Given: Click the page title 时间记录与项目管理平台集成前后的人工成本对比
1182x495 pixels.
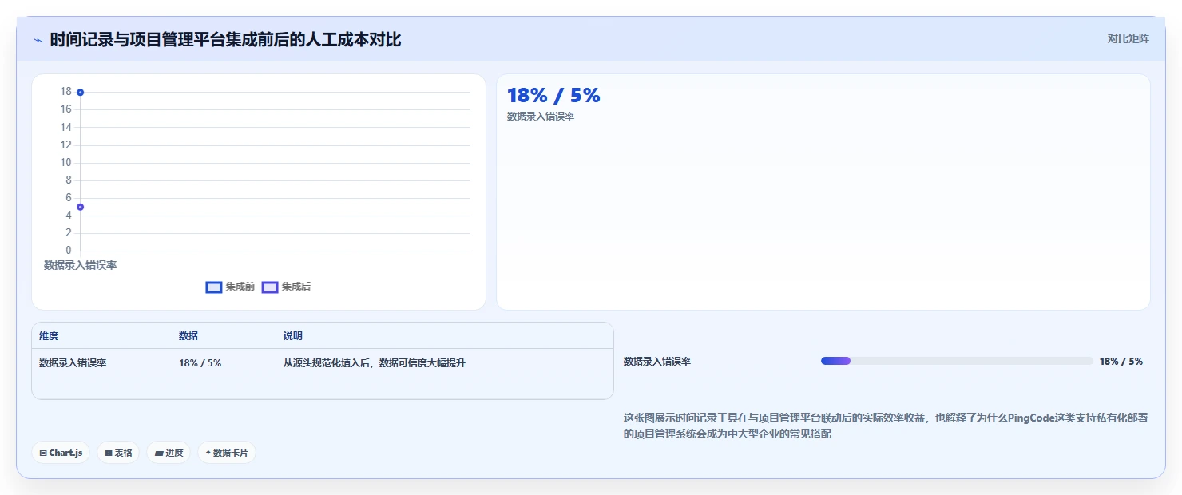Looking at the screenshot, I should coord(225,40).
